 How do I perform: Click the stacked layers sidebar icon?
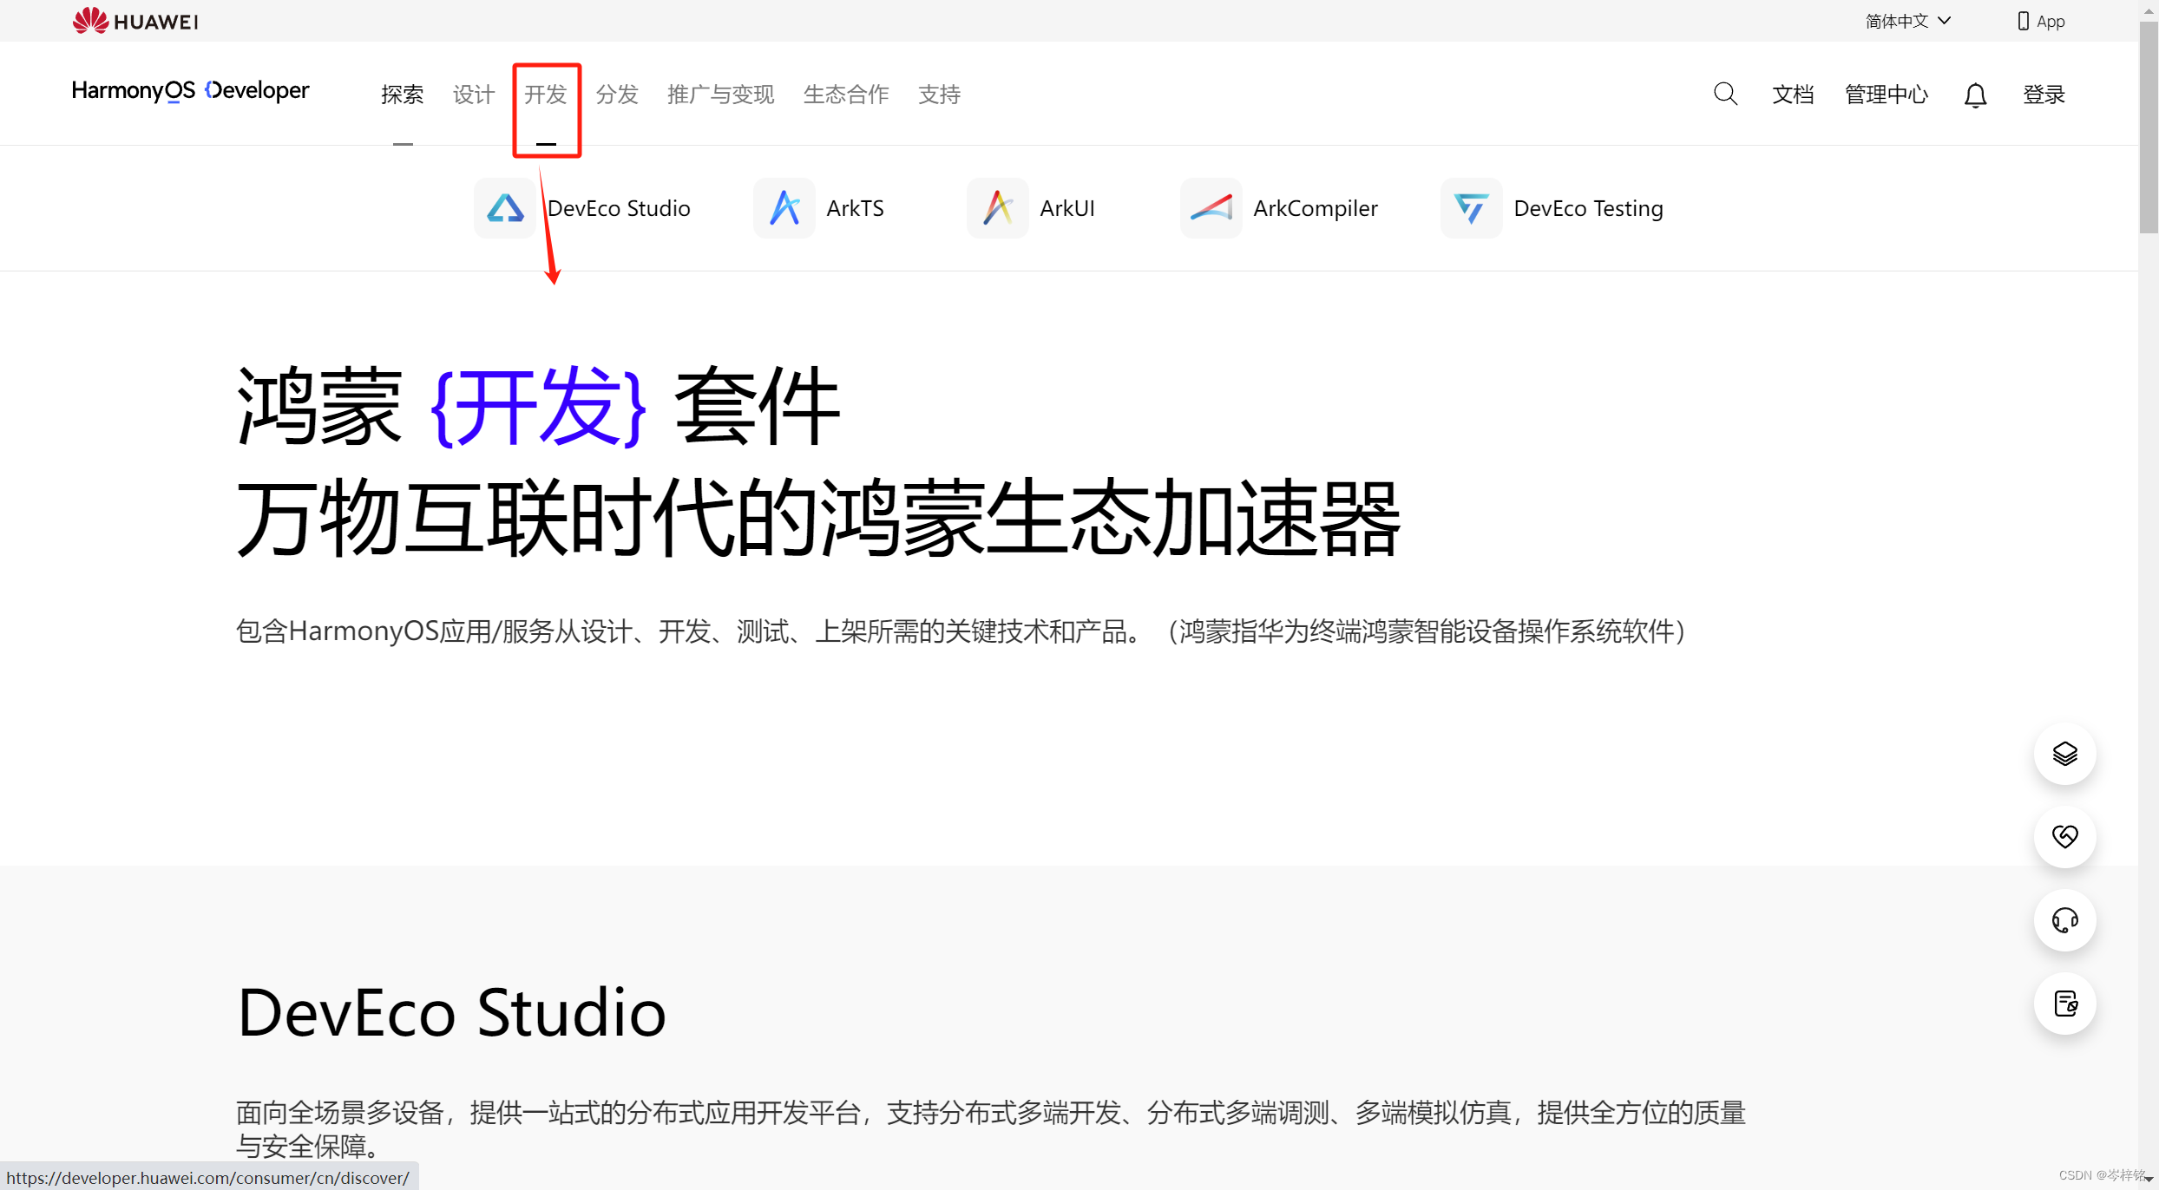tap(2068, 755)
